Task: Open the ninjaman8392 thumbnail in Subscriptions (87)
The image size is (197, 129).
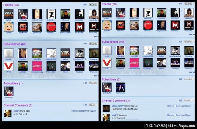Action: tap(51, 53)
